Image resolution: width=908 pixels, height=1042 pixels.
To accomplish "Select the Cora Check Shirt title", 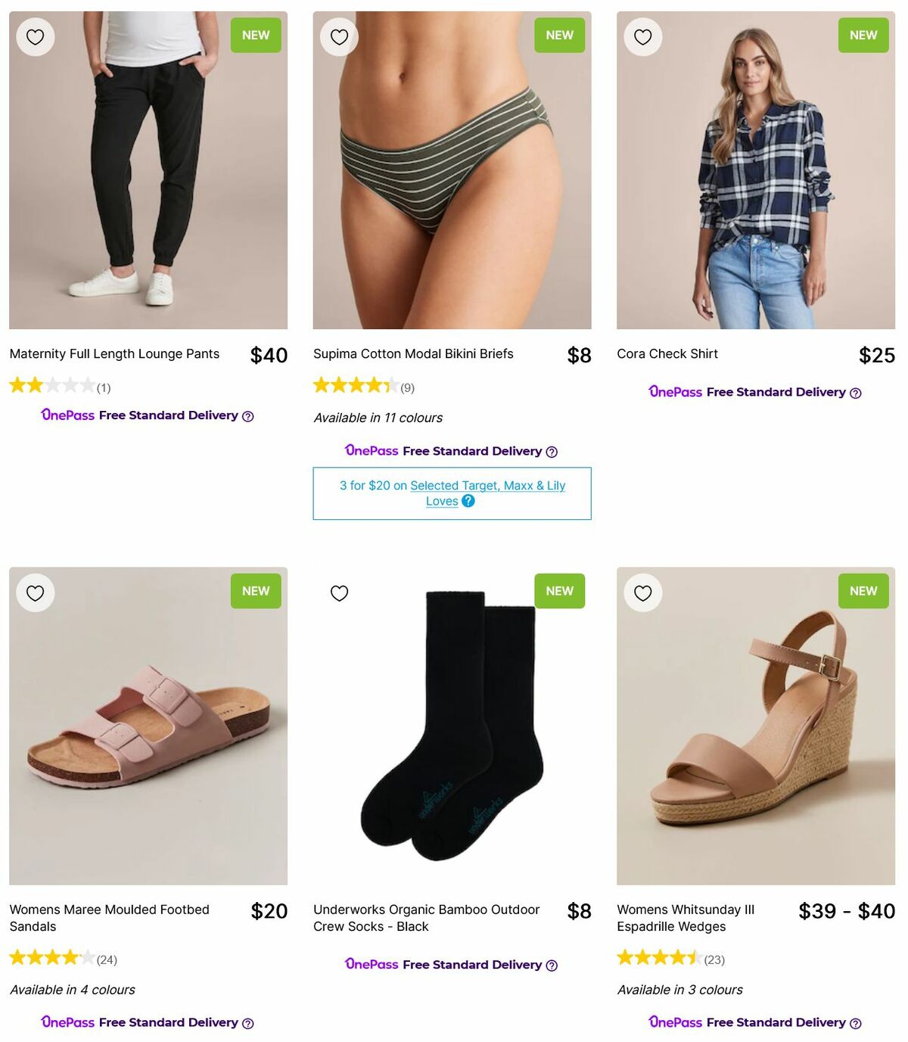I will pyautogui.click(x=667, y=353).
